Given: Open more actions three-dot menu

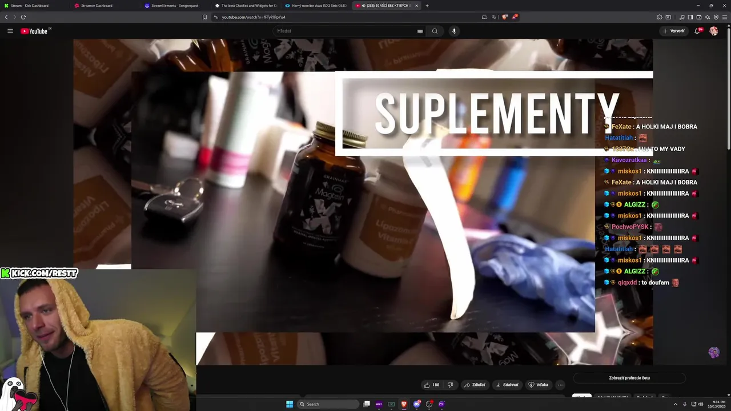Looking at the screenshot, I should click(x=560, y=385).
